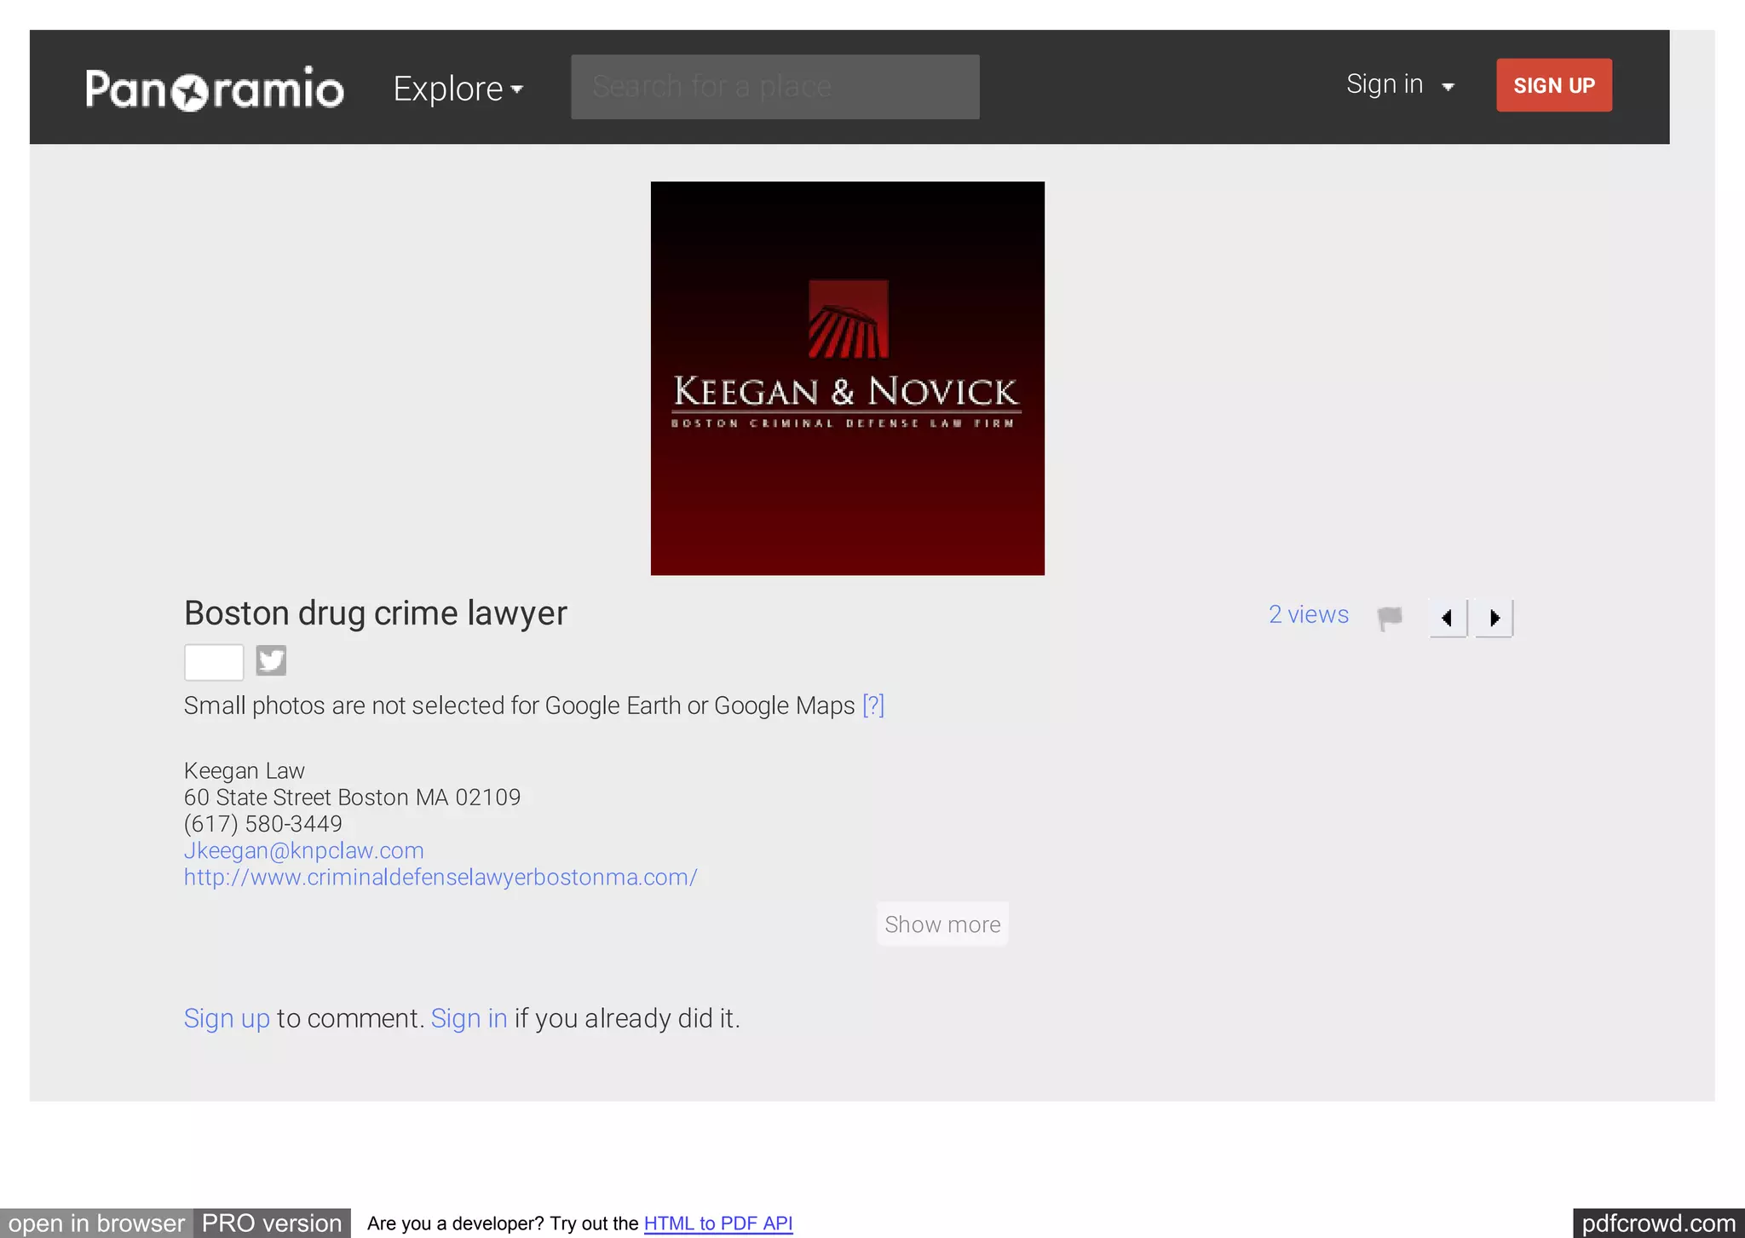Open the Explore dropdown menu

tap(458, 89)
